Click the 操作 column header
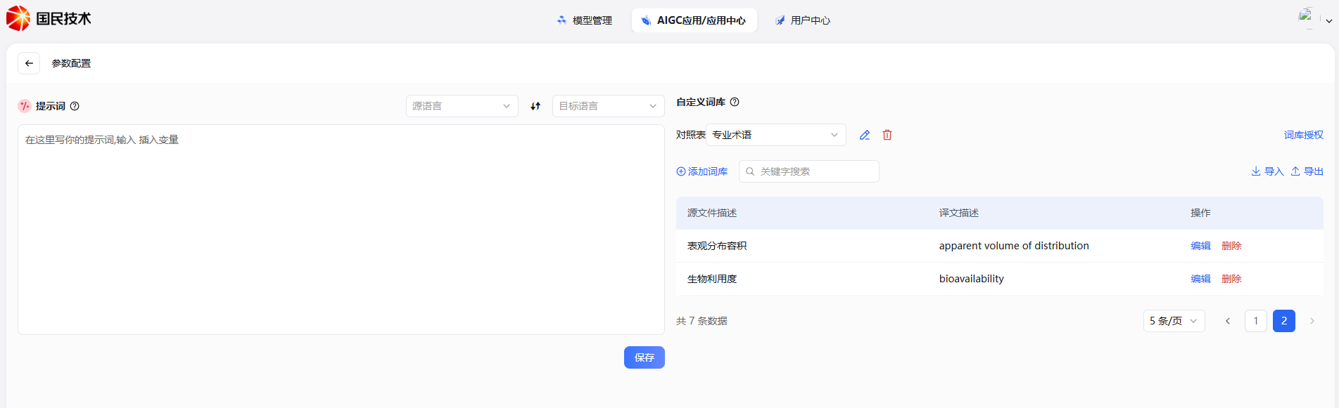Screen dimensions: 1339x408 tap(1200, 213)
